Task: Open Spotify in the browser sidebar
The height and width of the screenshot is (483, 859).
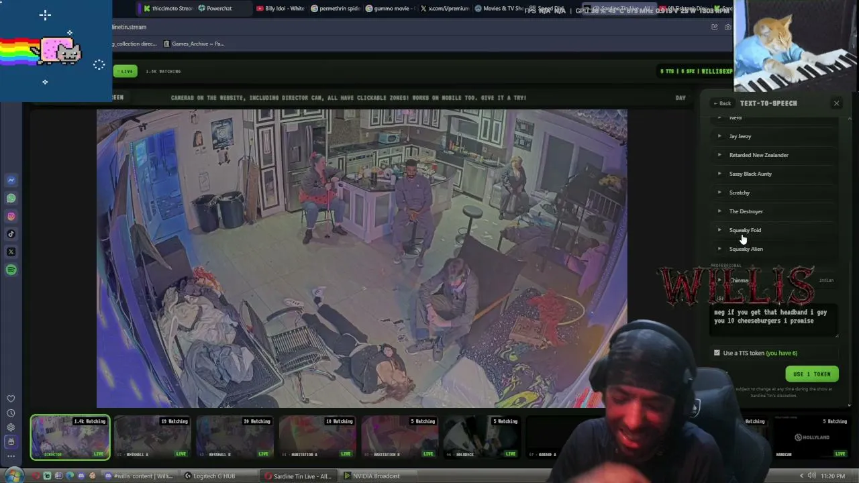Action: 11,270
